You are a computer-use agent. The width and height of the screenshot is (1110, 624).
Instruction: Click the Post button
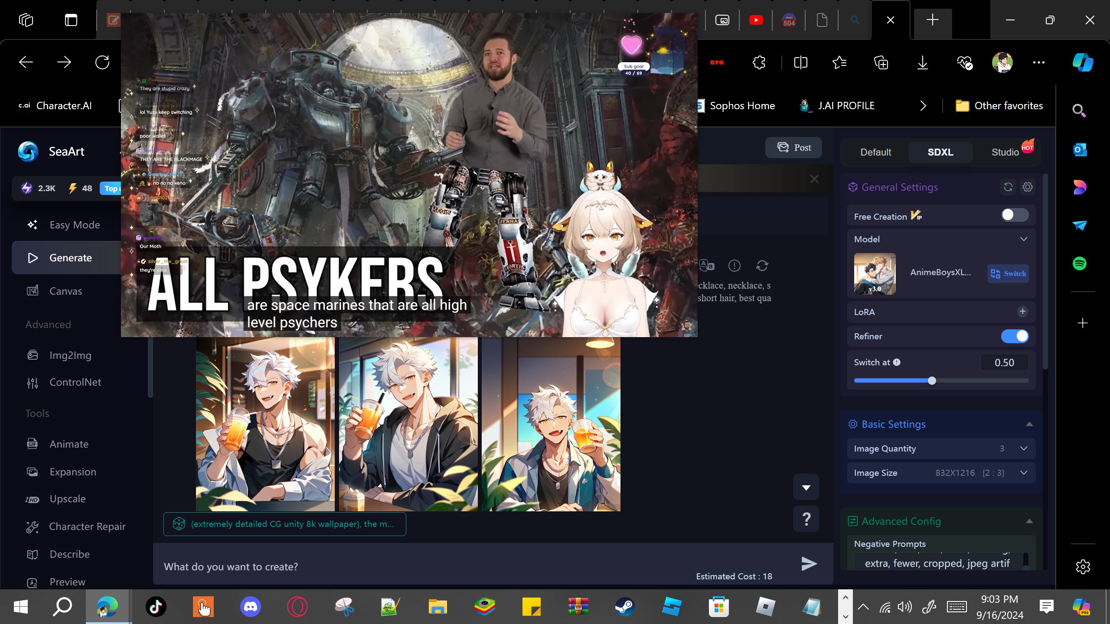793,148
